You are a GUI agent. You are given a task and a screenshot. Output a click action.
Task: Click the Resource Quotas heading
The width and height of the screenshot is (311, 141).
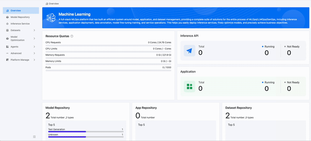[57, 36]
